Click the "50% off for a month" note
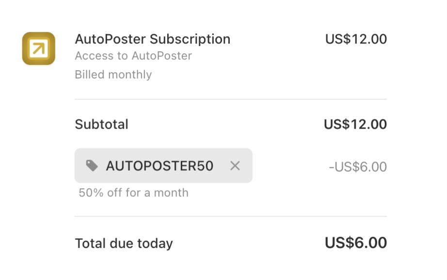This screenshot has width=447, height=280. [x=133, y=193]
